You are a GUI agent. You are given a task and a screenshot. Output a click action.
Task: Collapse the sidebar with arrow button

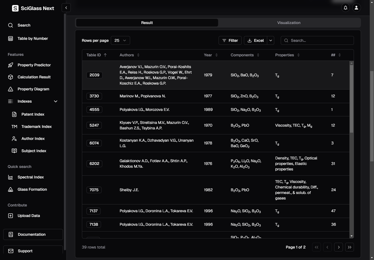(66, 8)
